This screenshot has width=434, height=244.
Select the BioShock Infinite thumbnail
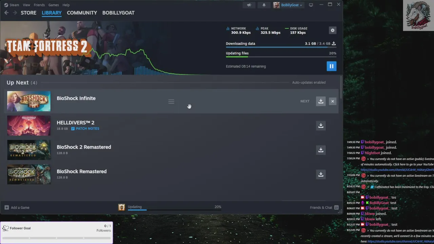click(x=29, y=101)
